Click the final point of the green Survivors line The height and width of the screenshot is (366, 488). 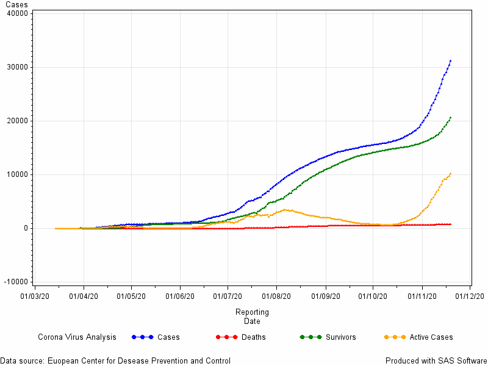tap(450, 117)
